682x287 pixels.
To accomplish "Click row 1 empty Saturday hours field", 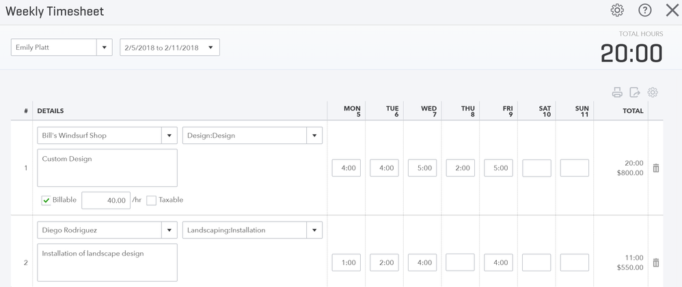I will [536, 168].
